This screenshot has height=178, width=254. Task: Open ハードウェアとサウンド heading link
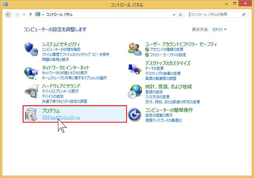(61, 86)
